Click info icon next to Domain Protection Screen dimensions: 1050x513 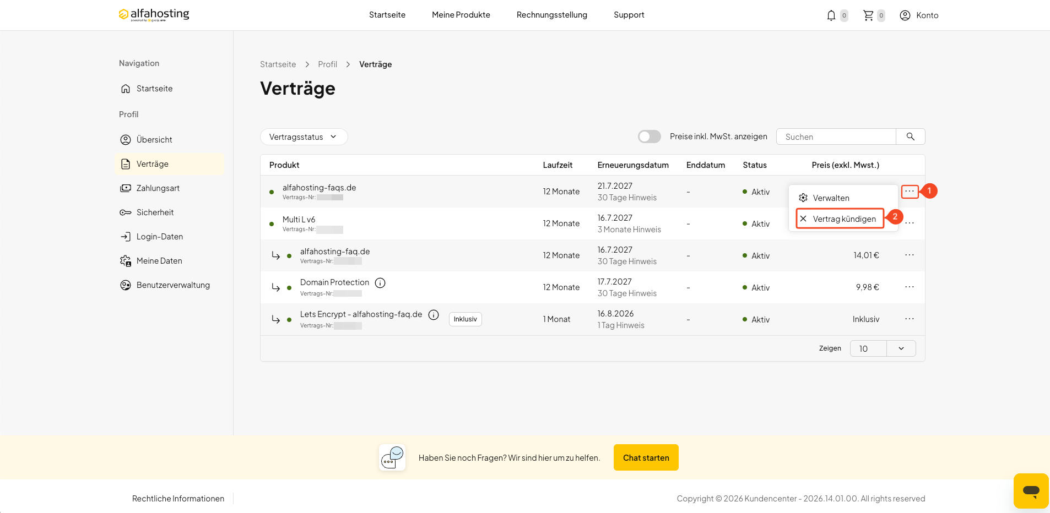click(x=380, y=283)
